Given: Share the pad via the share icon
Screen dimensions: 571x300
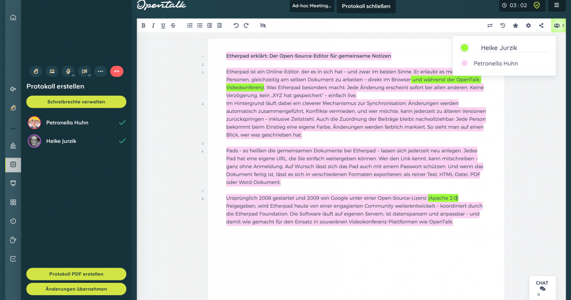Looking at the screenshot, I should (541, 25).
